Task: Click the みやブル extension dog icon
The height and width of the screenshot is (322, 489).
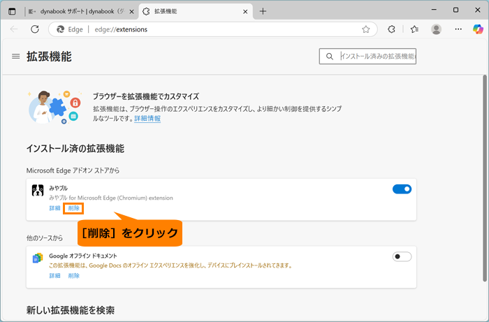Action: 38,190
